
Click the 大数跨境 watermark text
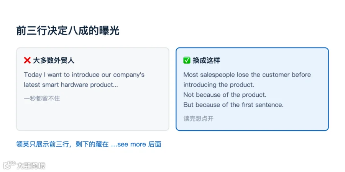pyautogui.click(x=31, y=166)
